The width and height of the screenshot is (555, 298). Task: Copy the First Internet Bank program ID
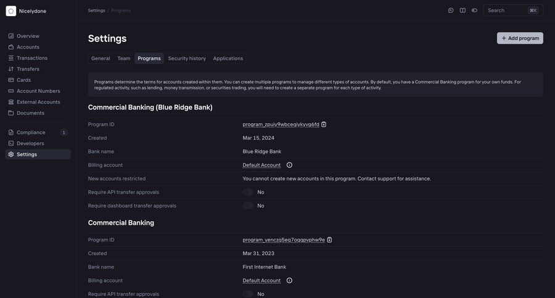pyautogui.click(x=329, y=240)
